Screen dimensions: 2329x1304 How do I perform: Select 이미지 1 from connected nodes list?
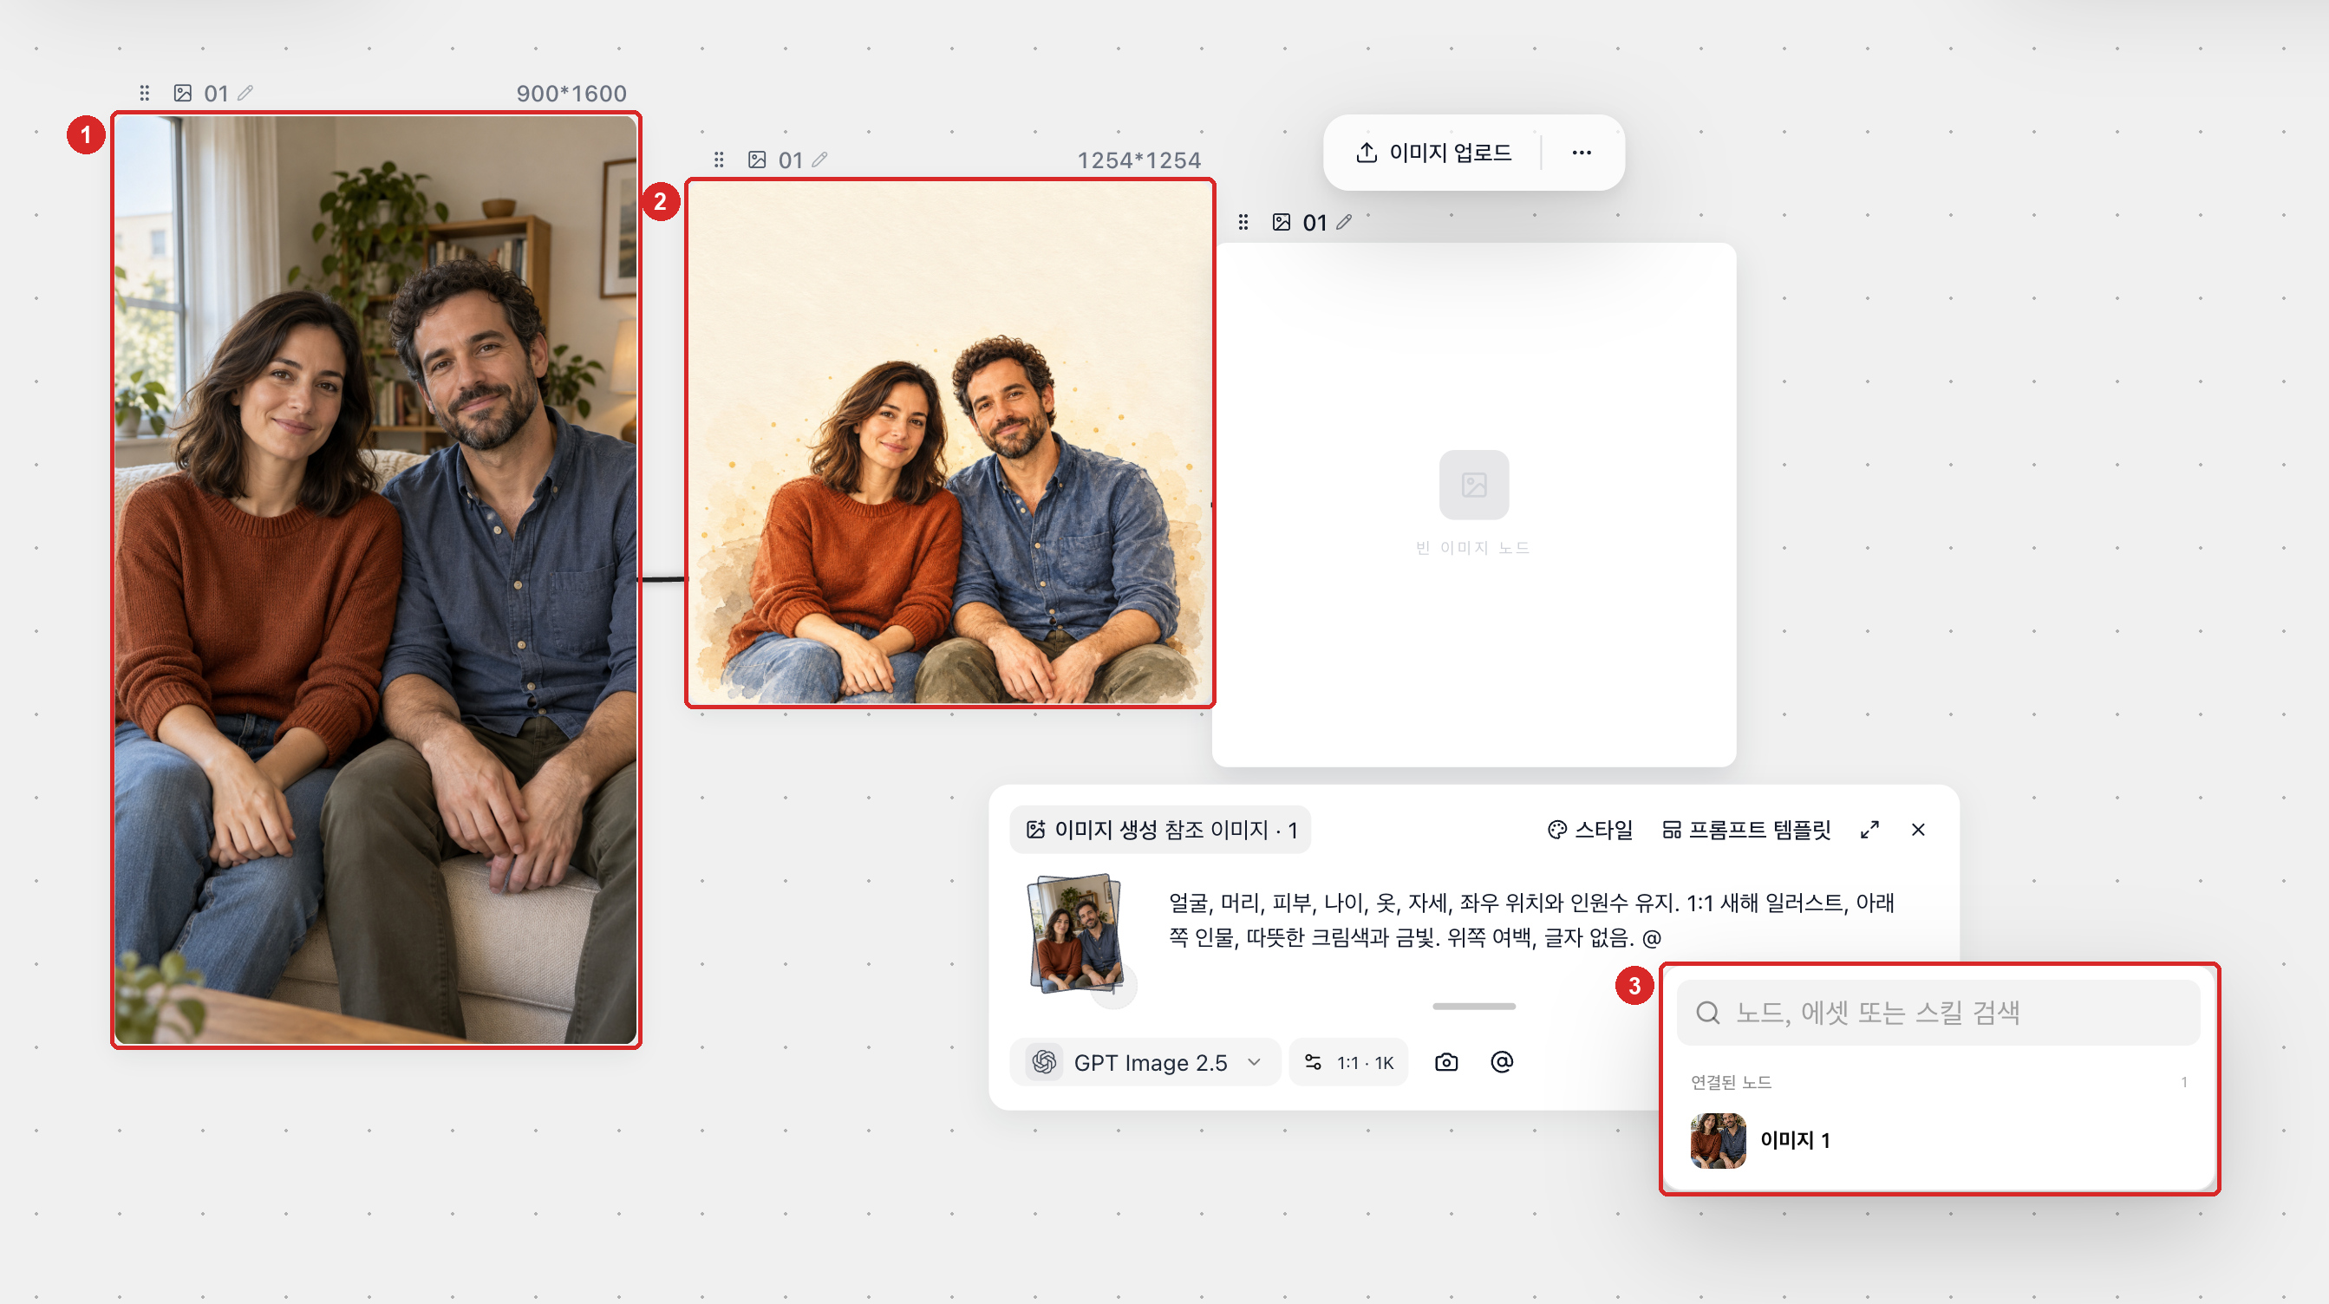pyautogui.click(x=1940, y=1140)
